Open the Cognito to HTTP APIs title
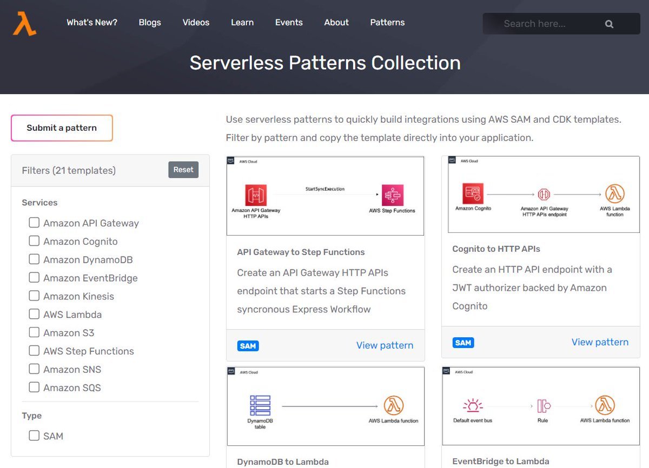This screenshot has height=468, width=649. (496, 249)
